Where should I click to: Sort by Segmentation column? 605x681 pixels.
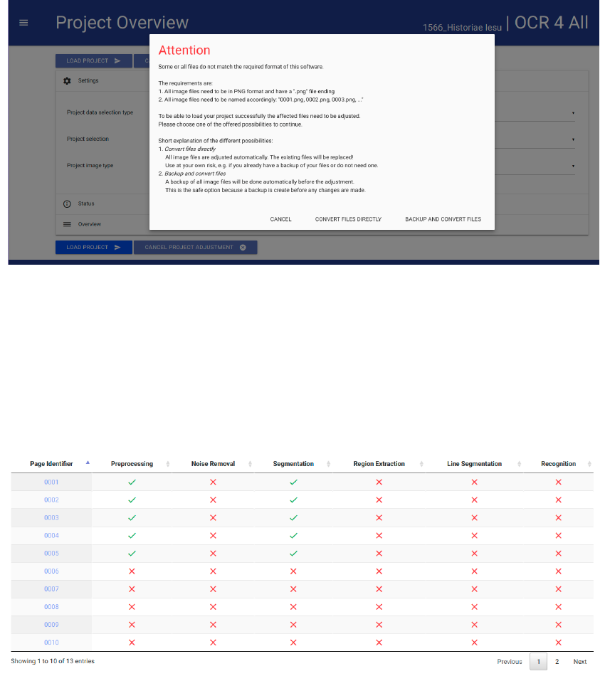(293, 464)
